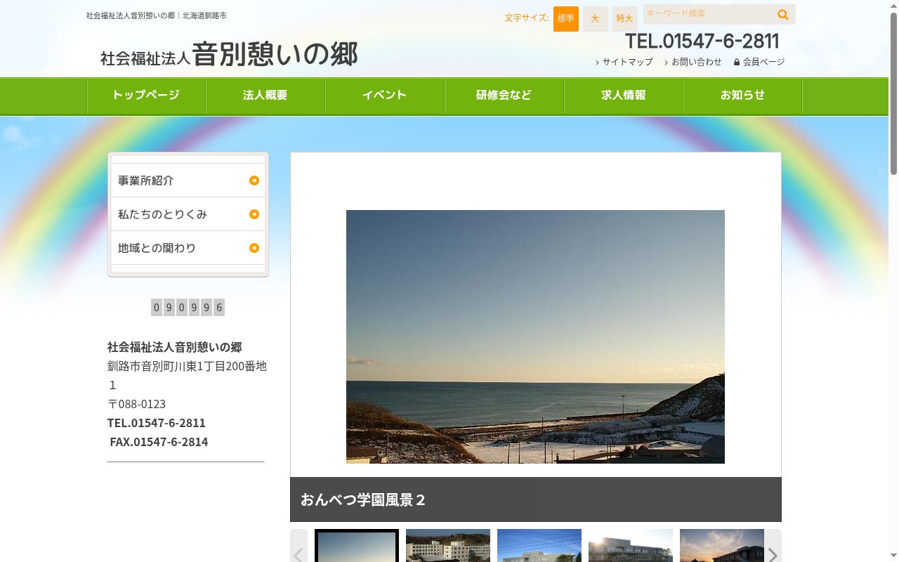This screenshot has width=899, height=562.
Task: Click the arrow icon beside 地域との関わり
Action: 254,248
